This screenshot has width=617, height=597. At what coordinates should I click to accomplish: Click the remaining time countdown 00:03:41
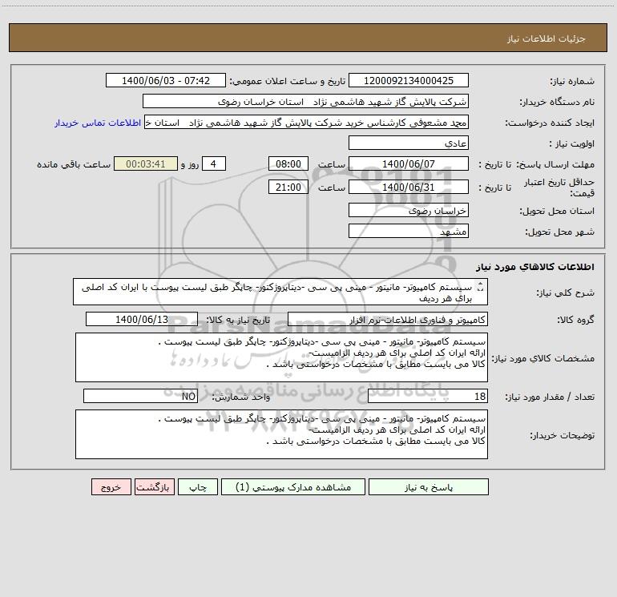click(x=146, y=163)
